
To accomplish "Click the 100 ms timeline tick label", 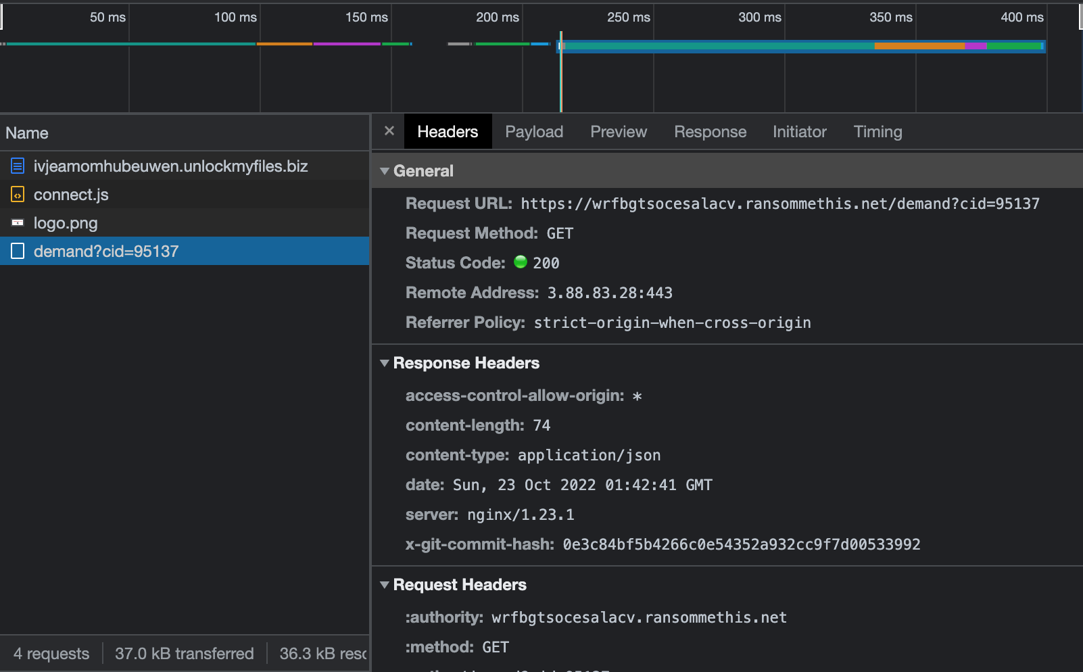I will pyautogui.click(x=235, y=17).
